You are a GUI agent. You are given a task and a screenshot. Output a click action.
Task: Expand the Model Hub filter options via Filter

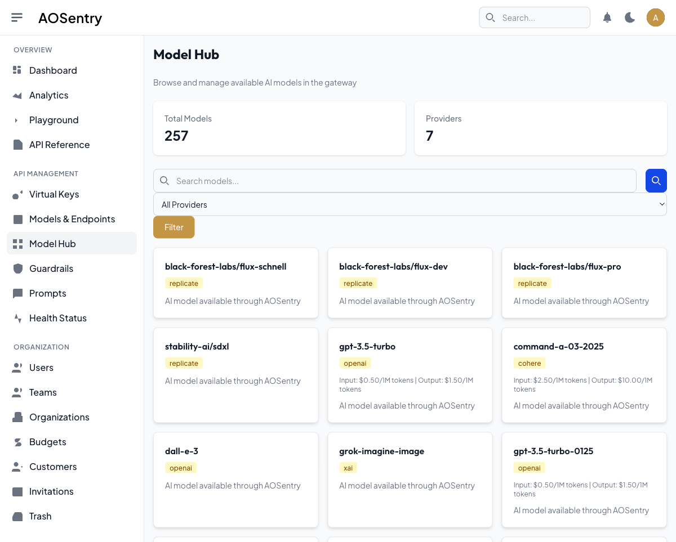point(174,227)
